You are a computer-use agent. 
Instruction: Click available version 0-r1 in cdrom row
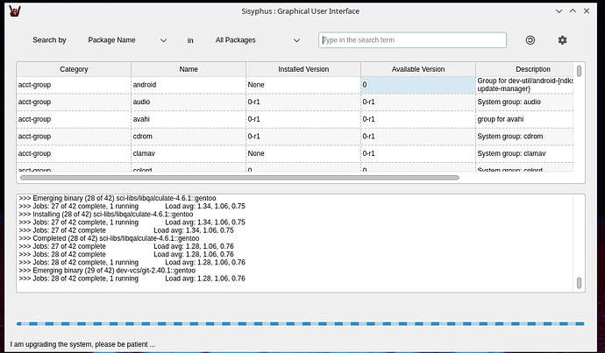click(x=418, y=137)
